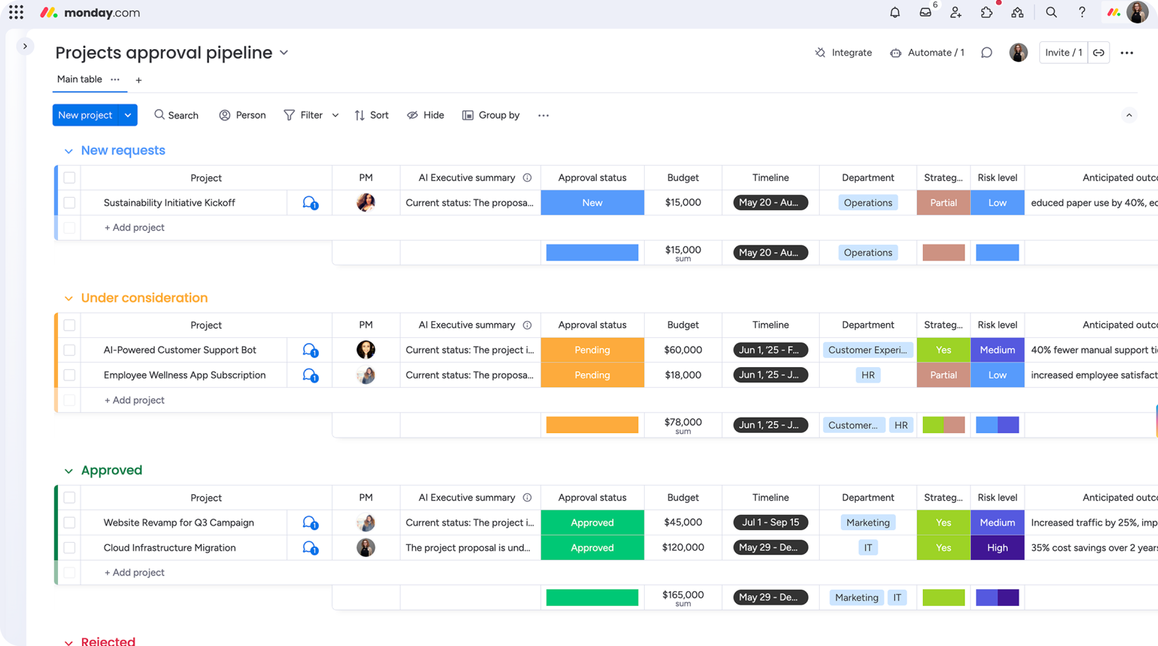The image size is (1158, 646).
Task: Hide columns with the Hide toggle
Action: pos(425,115)
